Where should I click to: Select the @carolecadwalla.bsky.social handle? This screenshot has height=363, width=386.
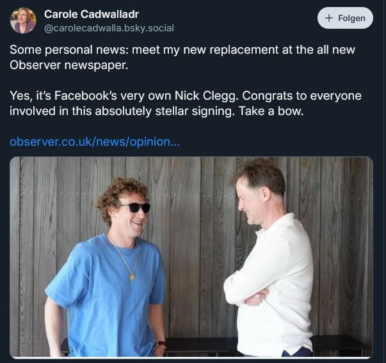coord(109,28)
